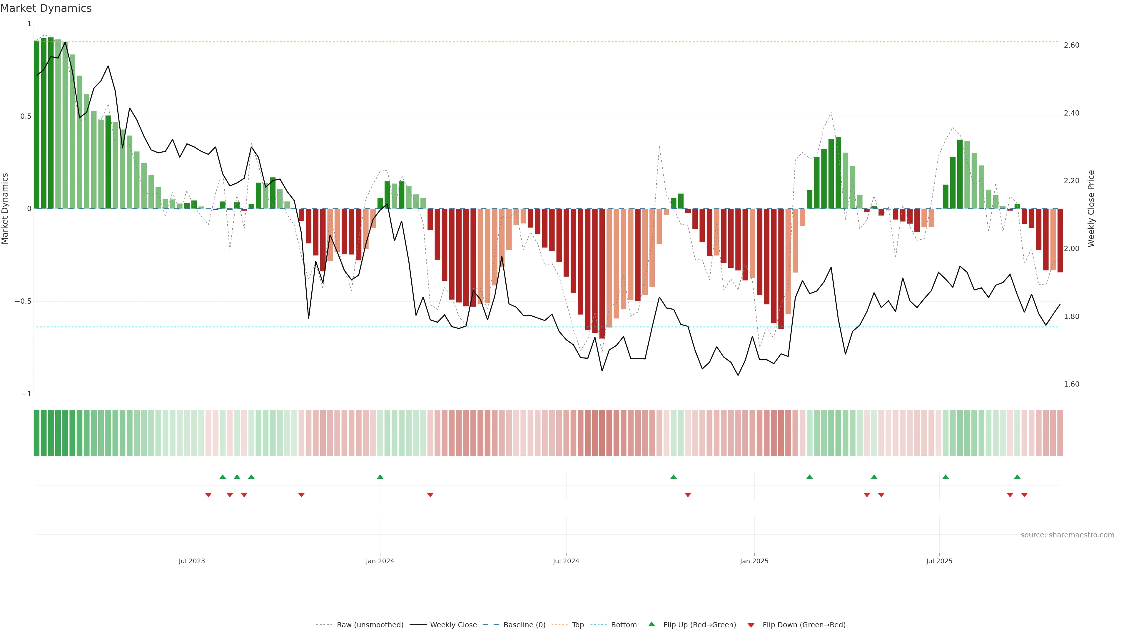Screen dimensions: 1129x635
Task: Click green flip-up marker just after Jul 2025
Action: [945, 477]
